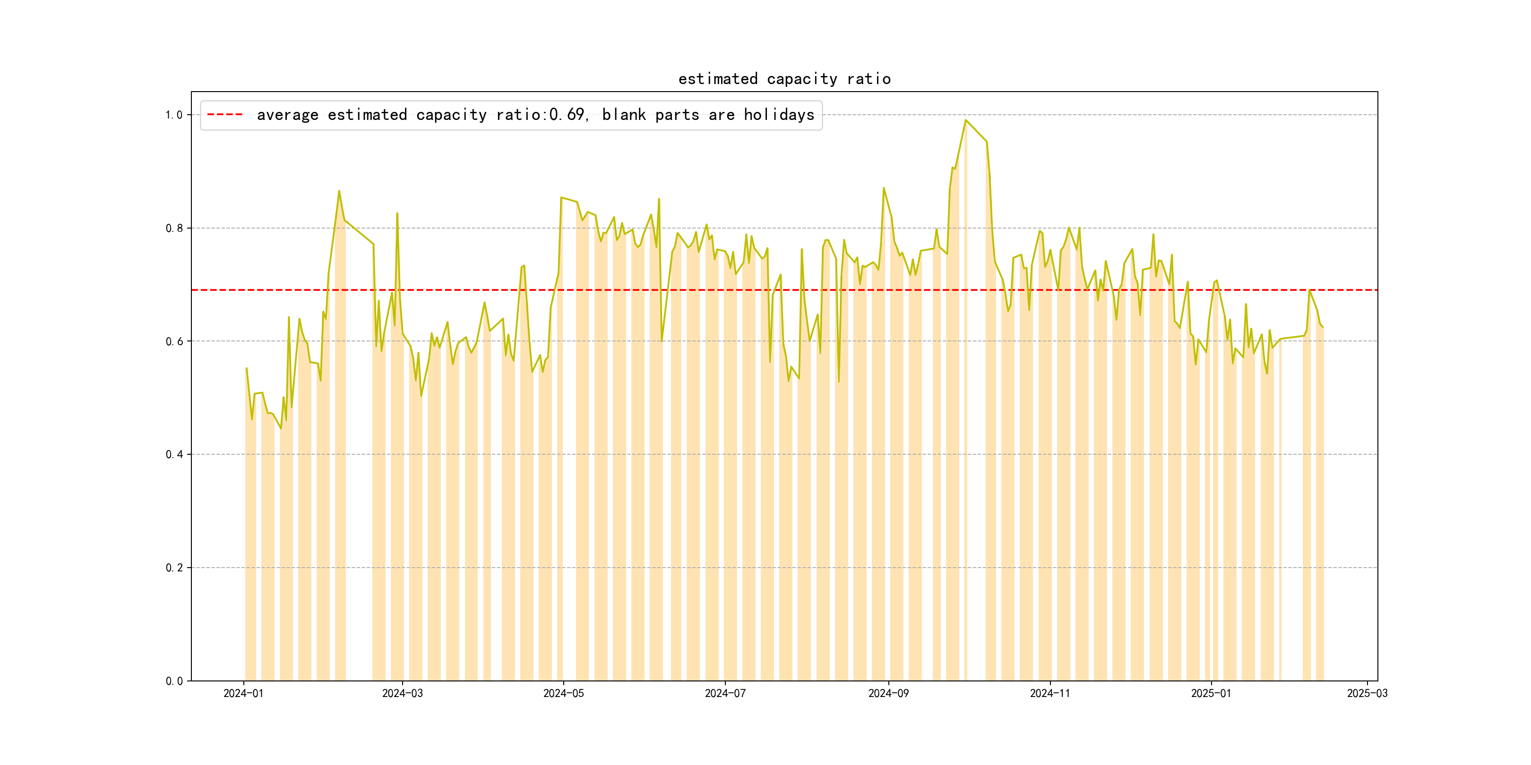Click the 2024-11 x-axis label

pos(1049,693)
